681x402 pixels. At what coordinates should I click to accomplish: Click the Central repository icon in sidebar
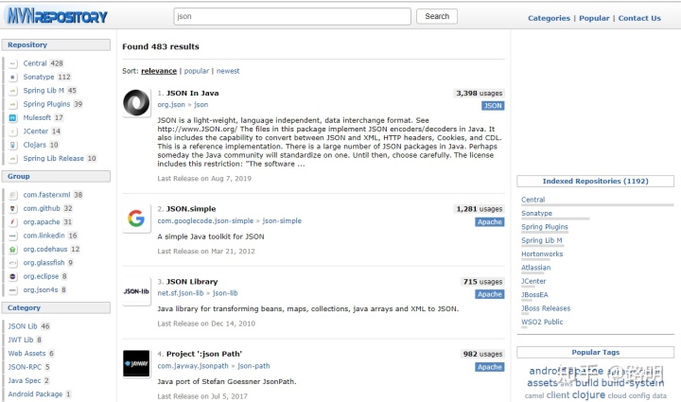[x=13, y=63]
